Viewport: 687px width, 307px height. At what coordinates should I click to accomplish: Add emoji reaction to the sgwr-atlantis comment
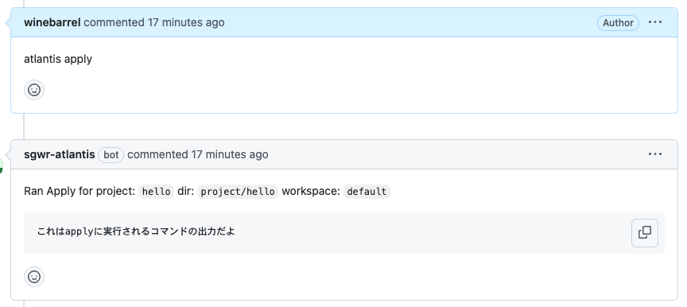(34, 277)
